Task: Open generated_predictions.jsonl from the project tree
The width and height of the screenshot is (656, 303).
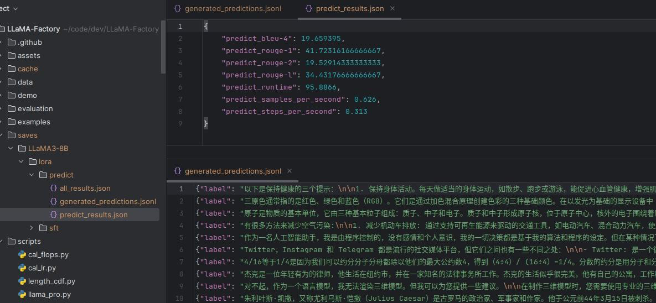Action: (108, 201)
